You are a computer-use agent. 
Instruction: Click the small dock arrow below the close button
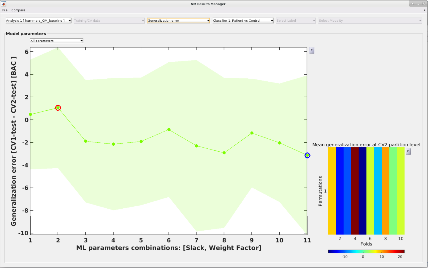click(x=424, y=10)
